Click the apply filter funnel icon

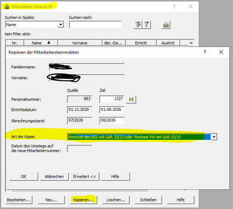[147, 24]
